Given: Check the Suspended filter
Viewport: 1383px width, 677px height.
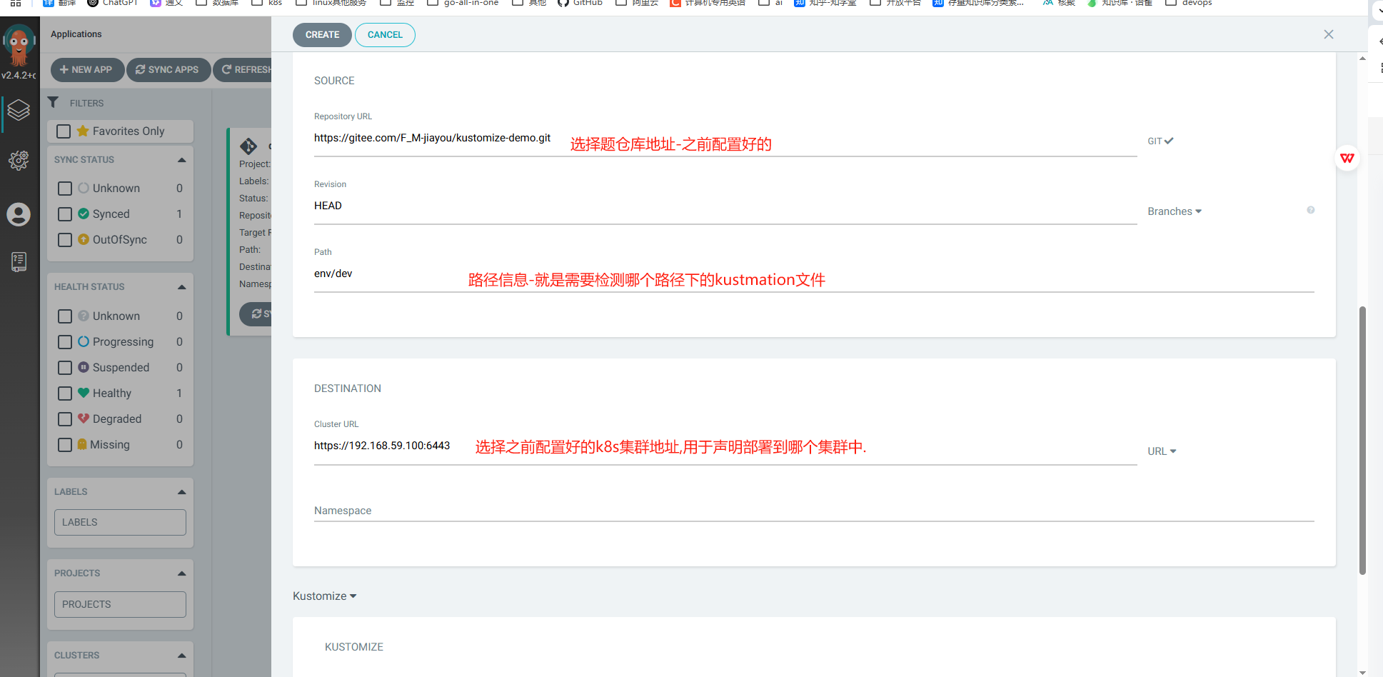Looking at the screenshot, I should pos(65,368).
